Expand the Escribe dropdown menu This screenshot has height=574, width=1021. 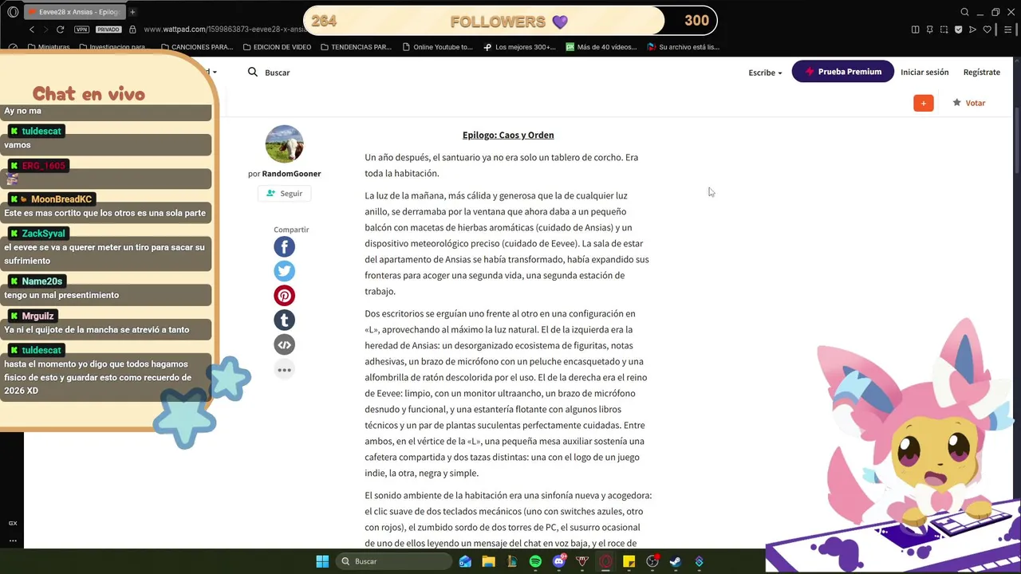[x=765, y=73]
